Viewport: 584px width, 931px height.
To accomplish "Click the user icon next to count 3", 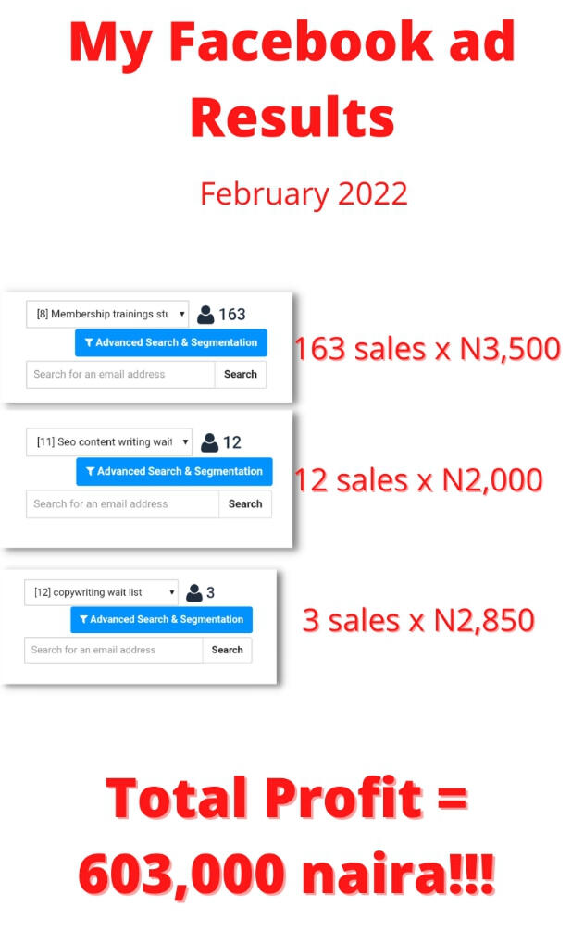I will pos(193,592).
